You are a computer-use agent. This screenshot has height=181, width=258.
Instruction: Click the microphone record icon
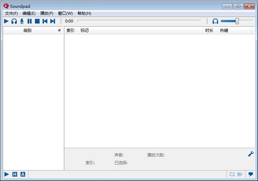(22, 21)
